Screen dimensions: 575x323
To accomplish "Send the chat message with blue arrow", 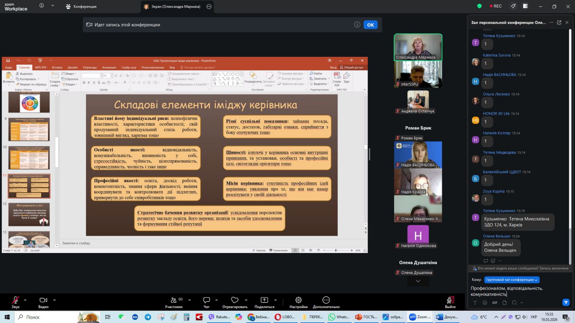I will (566, 303).
